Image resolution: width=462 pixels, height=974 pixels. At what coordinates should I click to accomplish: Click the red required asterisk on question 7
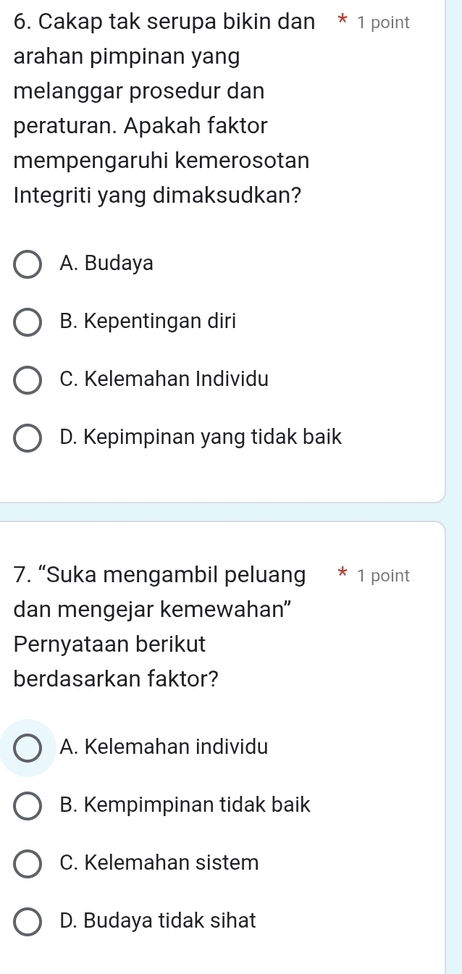pyautogui.click(x=343, y=576)
